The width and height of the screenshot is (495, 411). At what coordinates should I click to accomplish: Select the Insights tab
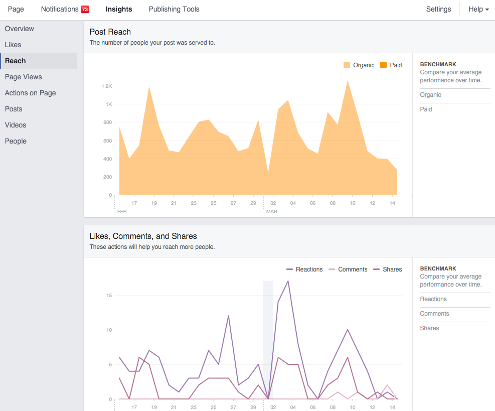[119, 9]
